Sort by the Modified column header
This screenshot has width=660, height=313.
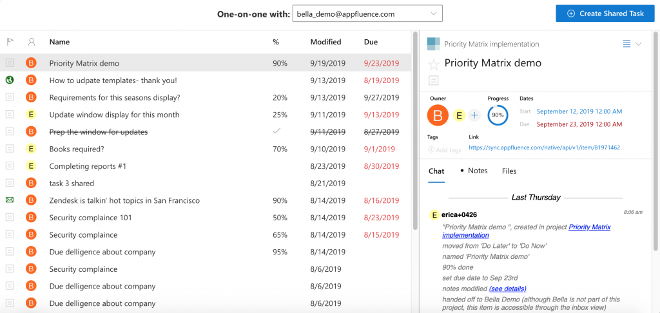click(325, 42)
